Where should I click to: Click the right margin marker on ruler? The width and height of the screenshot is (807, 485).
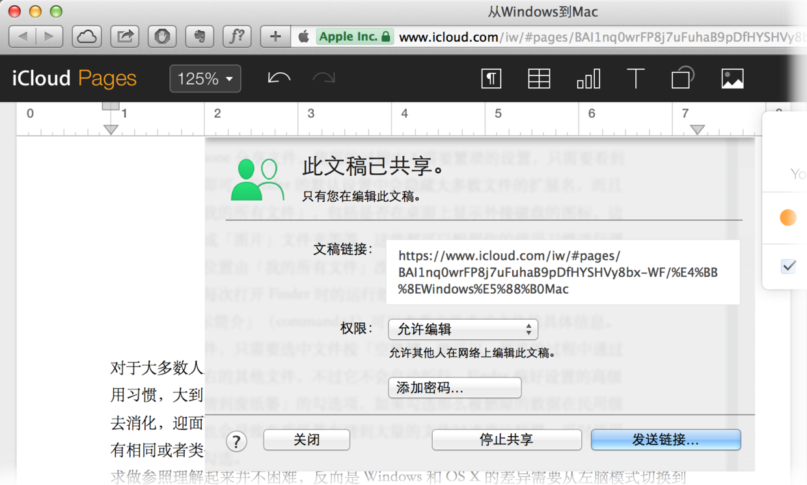coord(698,129)
